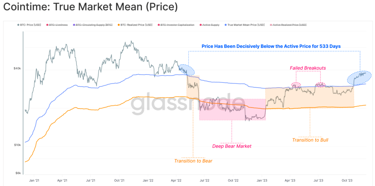The width and height of the screenshot is (375, 186).
Task: Click the Investor Capitalization legend dot
Action: pyautogui.click(x=159, y=25)
